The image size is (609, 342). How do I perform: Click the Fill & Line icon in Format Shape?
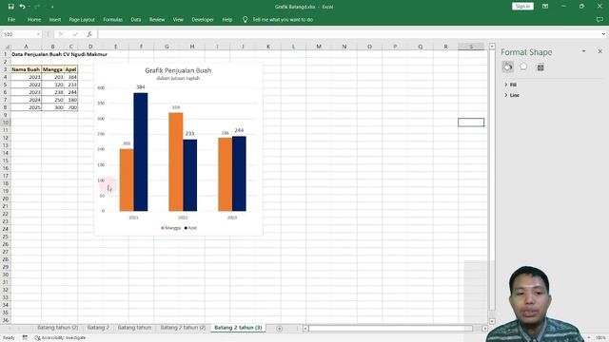click(x=507, y=67)
